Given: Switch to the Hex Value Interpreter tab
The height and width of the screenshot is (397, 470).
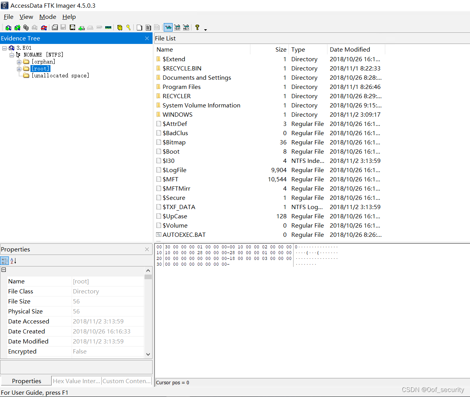Looking at the screenshot, I should click(x=77, y=381).
